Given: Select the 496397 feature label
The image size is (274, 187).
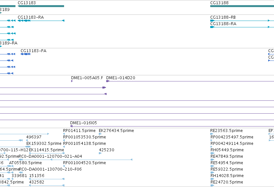Looking at the screenshot, I should pyautogui.click(x=34, y=137).
